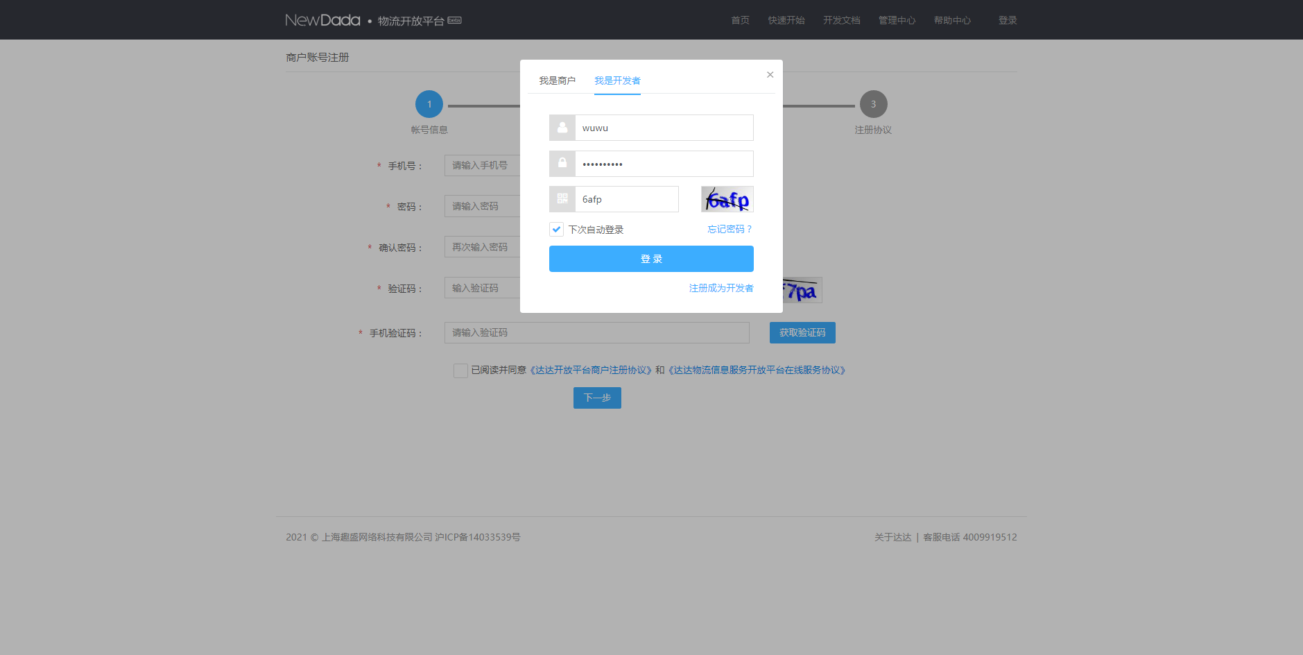Toggle the auto-login checkbox
This screenshot has height=655, width=1303.
(x=556, y=230)
